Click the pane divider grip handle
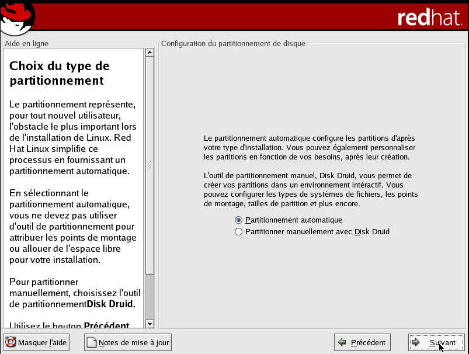The image size is (469, 354). coord(150,165)
